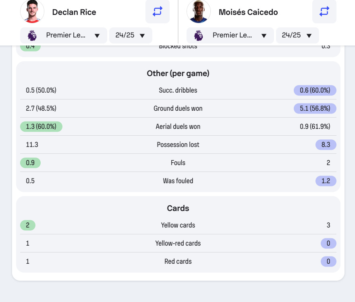This screenshot has height=302, width=355.
Task: Click Declan Rice's player photo
Action: (32, 11)
